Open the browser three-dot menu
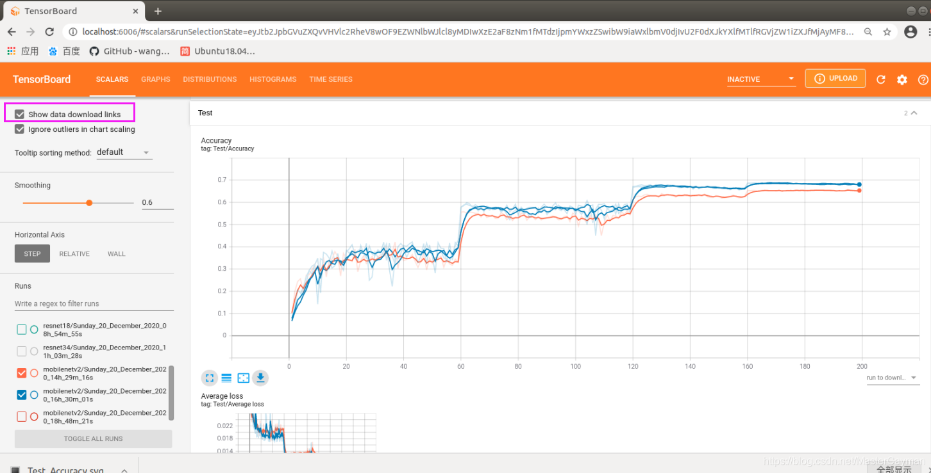Image resolution: width=931 pixels, height=473 pixels. (928, 31)
